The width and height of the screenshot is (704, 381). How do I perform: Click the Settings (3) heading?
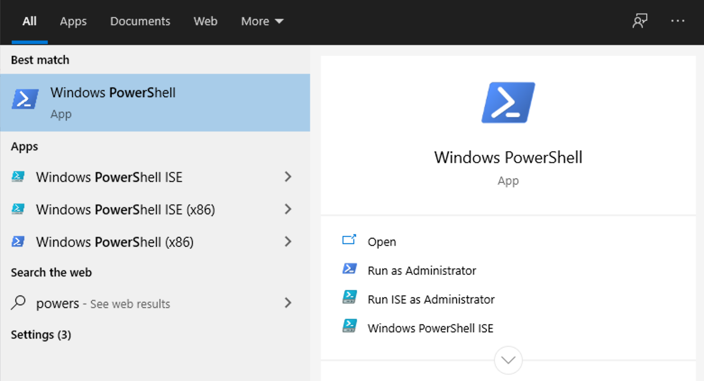click(x=41, y=335)
